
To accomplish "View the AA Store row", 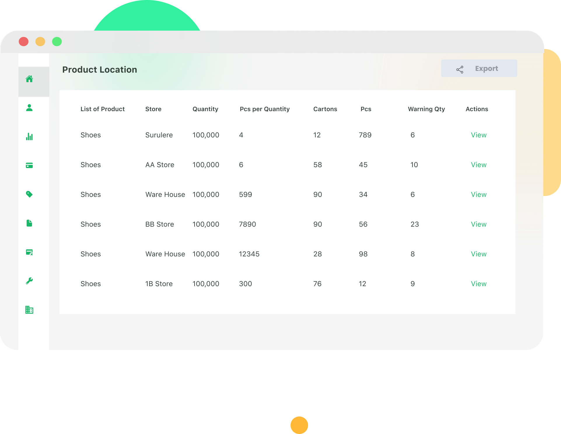I will coord(478,165).
